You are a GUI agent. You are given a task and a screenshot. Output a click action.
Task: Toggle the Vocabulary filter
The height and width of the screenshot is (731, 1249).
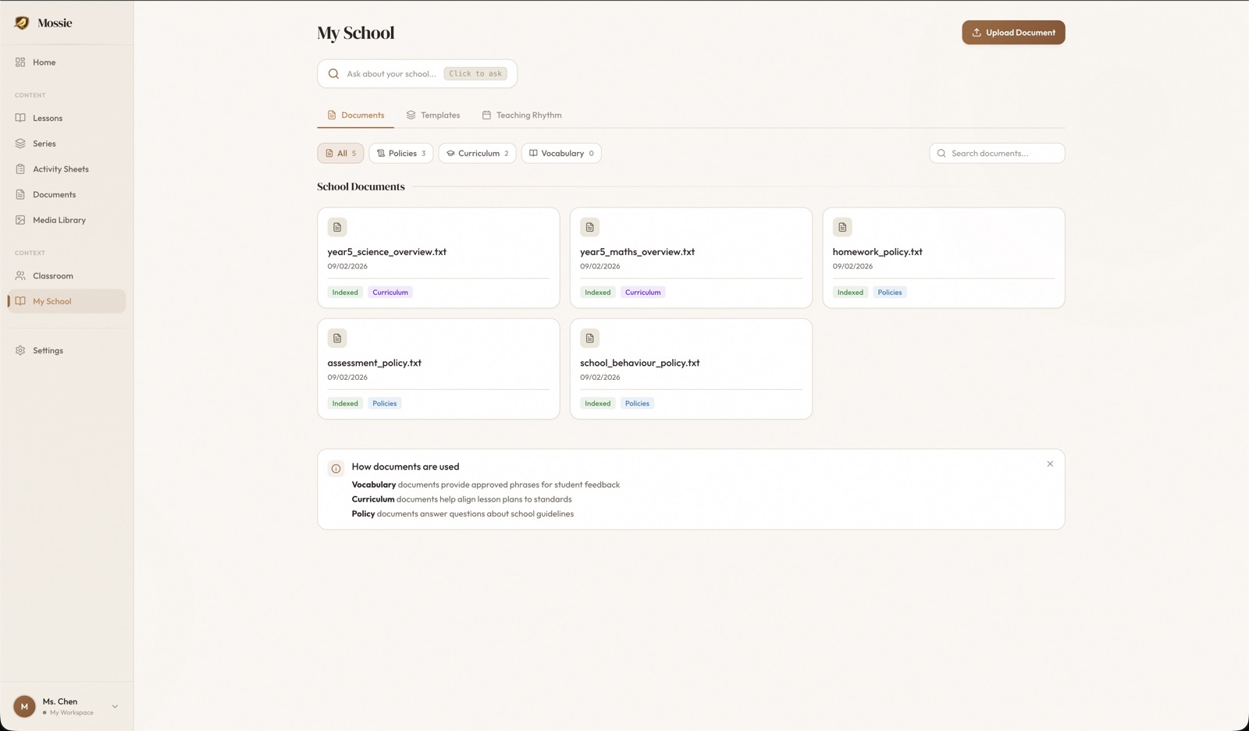pos(560,153)
